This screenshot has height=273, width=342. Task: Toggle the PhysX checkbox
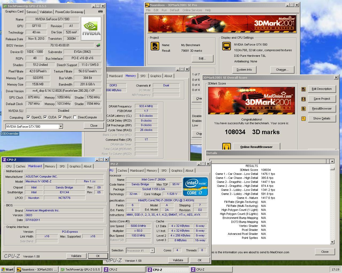(60, 117)
